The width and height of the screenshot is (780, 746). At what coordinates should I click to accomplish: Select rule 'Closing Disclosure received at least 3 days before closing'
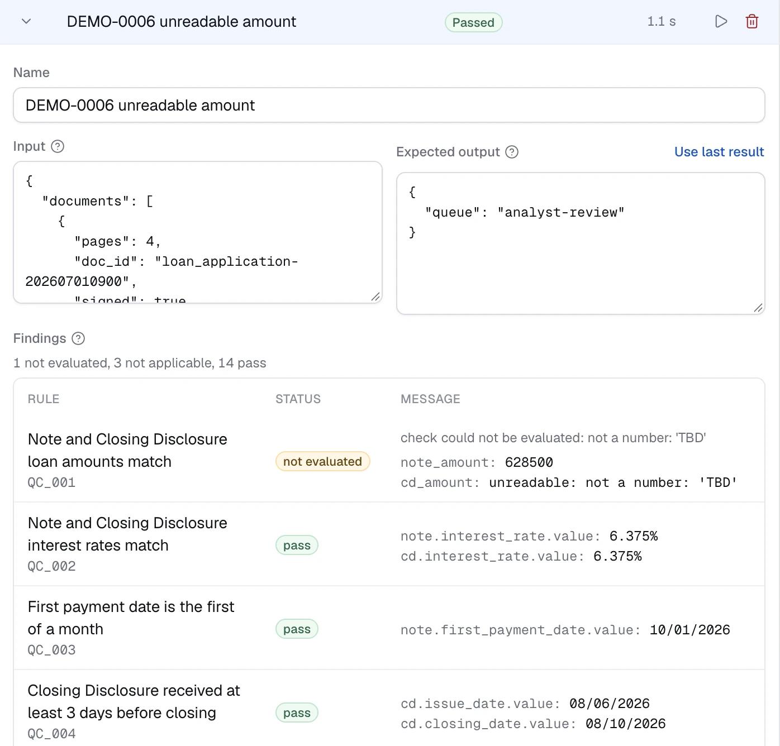point(134,701)
